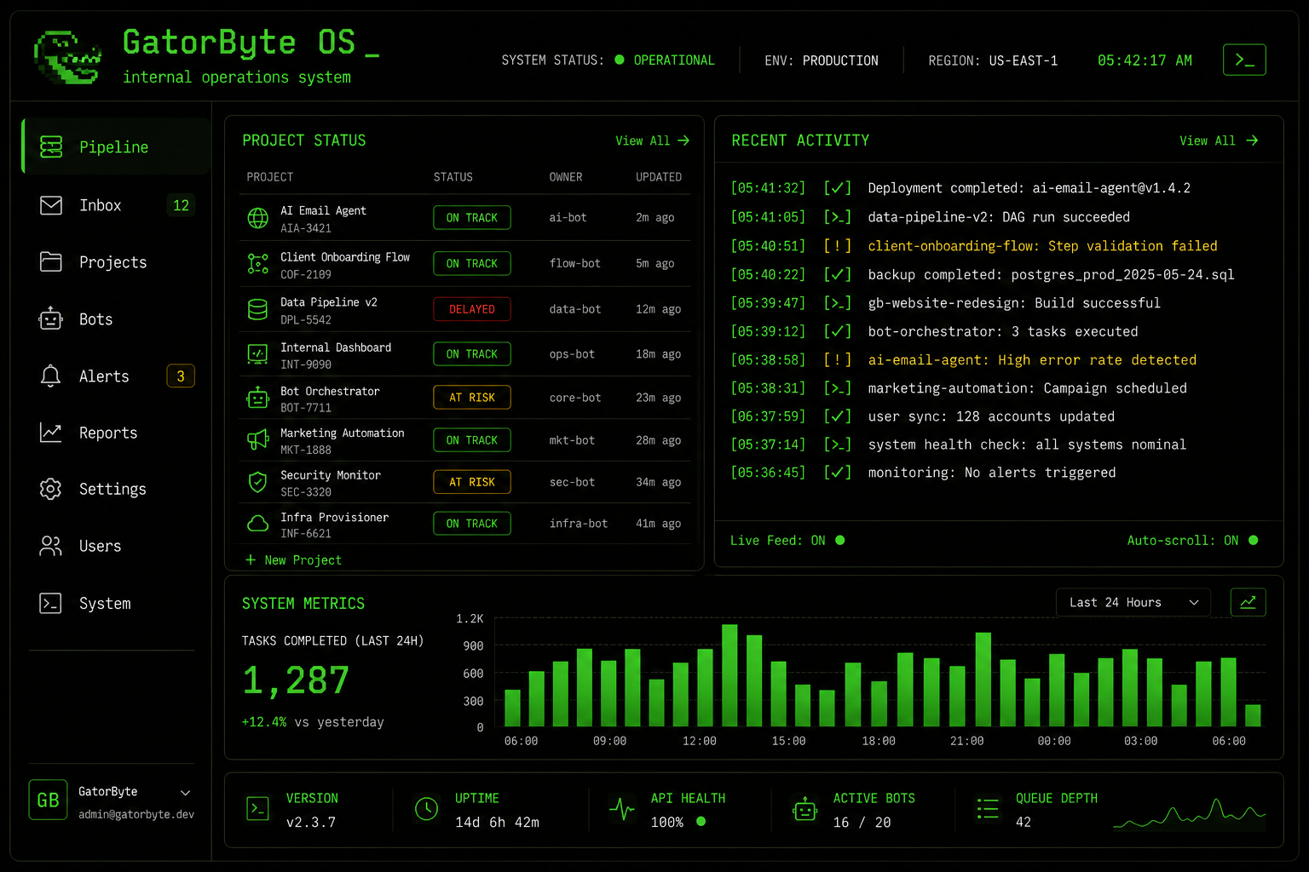Click the OPERATIONAL system status text
The image size is (1309, 872).
pos(674,60)
